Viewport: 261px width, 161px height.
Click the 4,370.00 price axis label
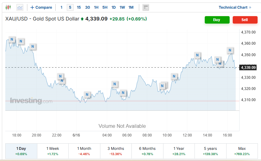tap(248, 32)
